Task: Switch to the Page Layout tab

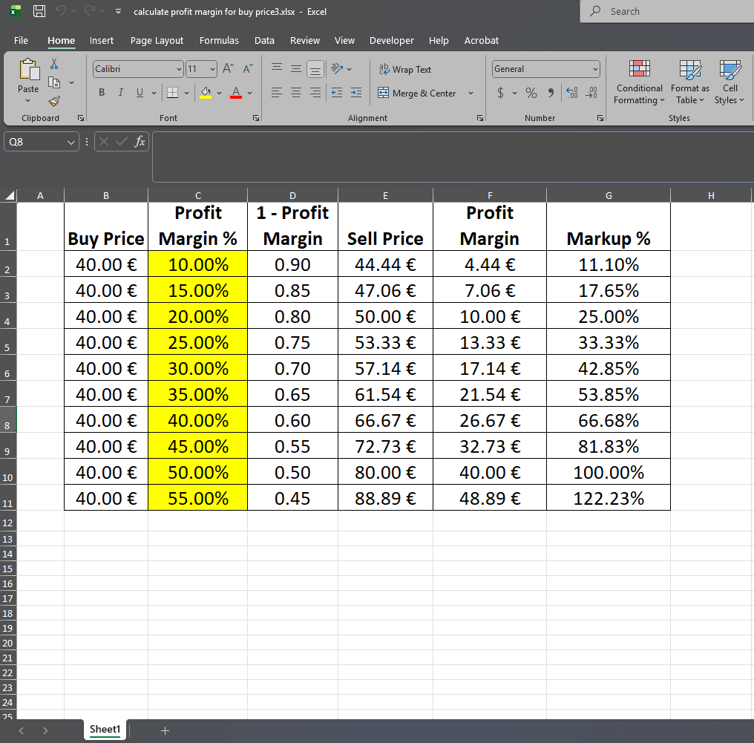Action: (x=157, y=40)
